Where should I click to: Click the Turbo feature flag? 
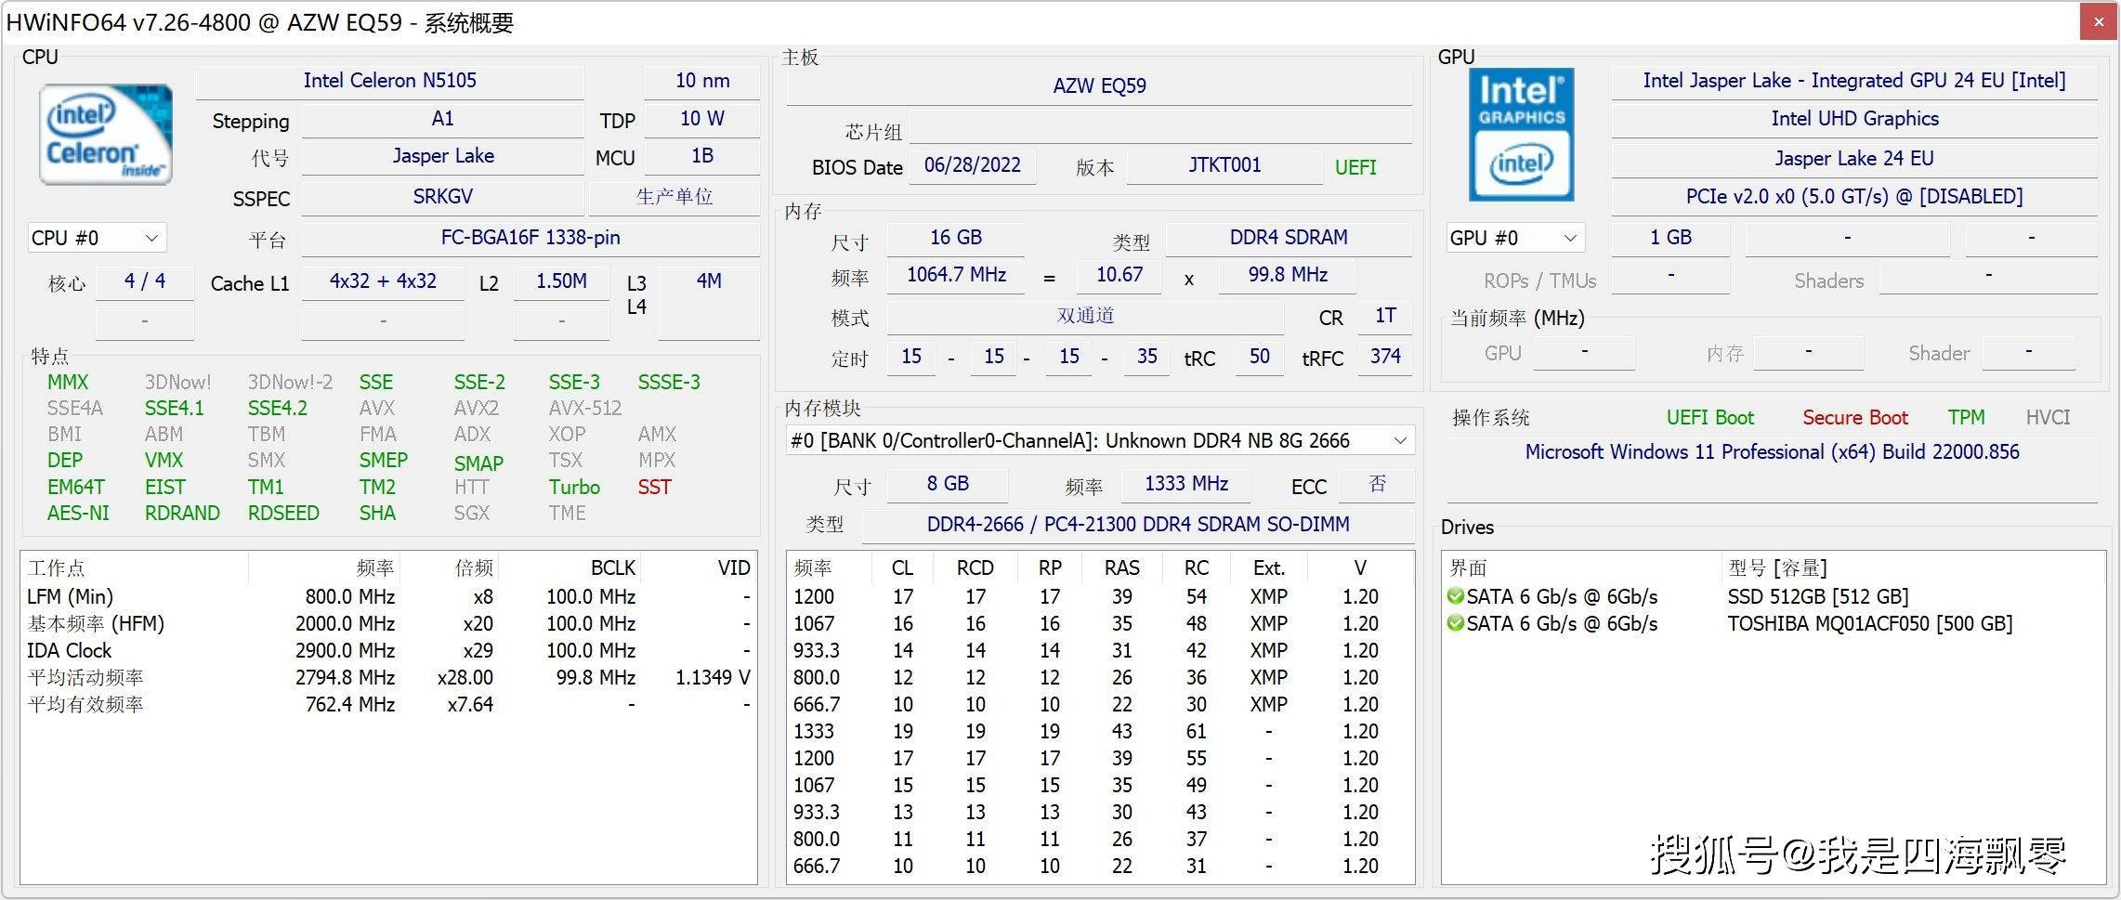pyautogui.click(x=574, y=487)
